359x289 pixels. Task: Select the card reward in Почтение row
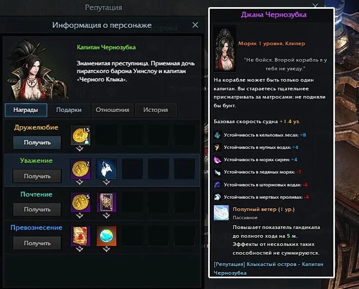(107, 202)
